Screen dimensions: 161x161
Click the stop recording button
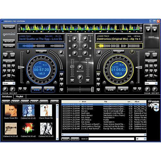pos(154,29)
